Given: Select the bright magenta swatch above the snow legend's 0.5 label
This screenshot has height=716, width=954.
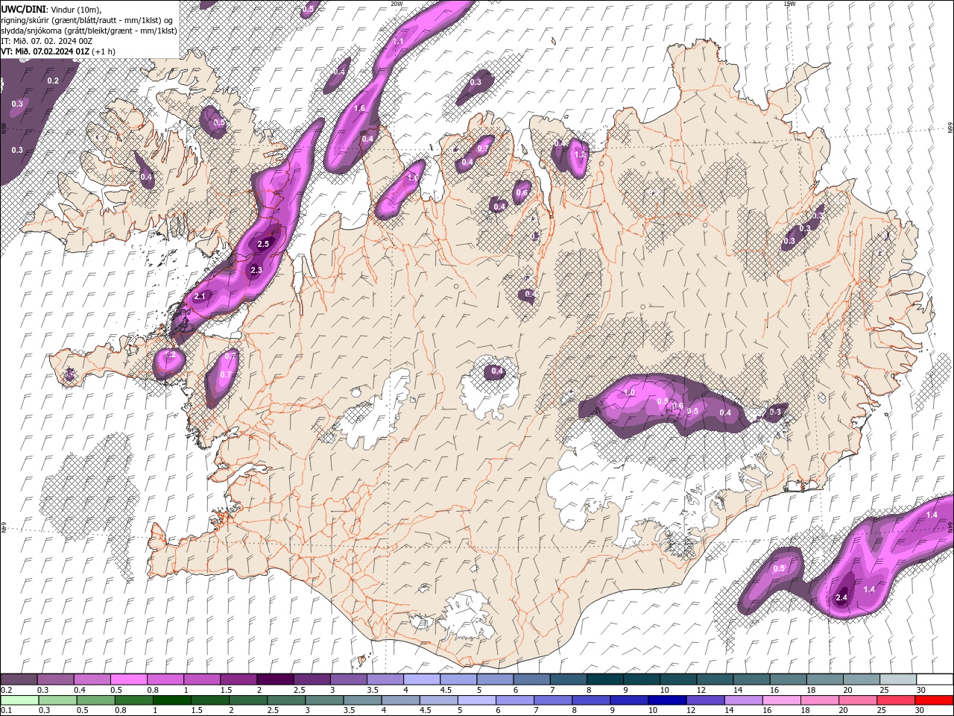Looking at the screenshot, I should point(128,679).
